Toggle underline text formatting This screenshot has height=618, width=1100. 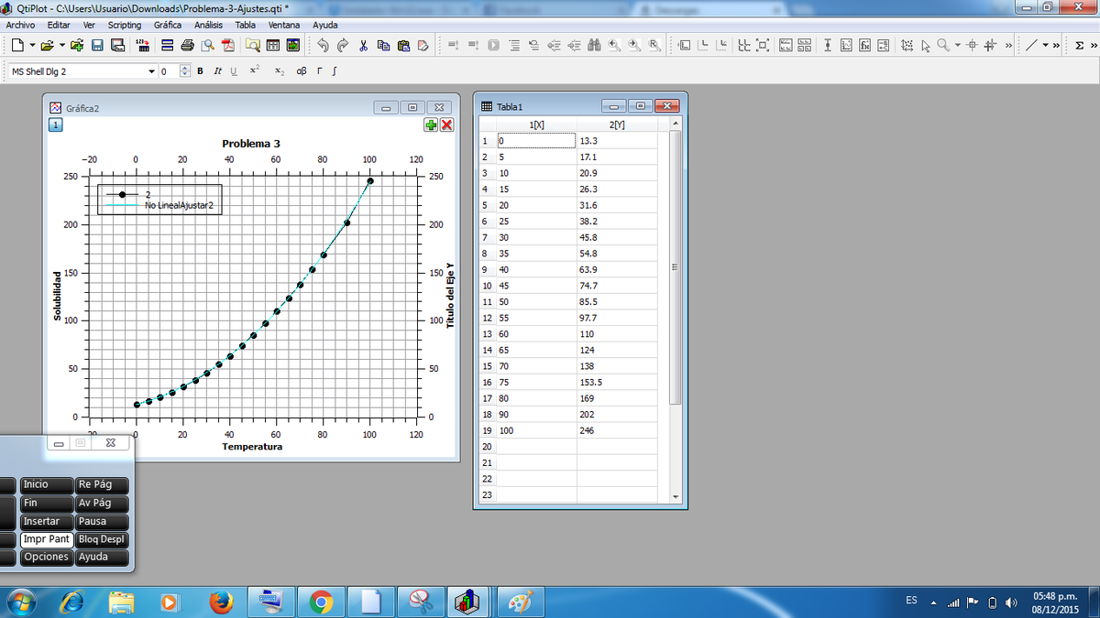233,71
